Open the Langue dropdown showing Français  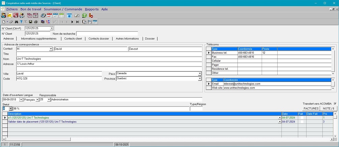37,100
